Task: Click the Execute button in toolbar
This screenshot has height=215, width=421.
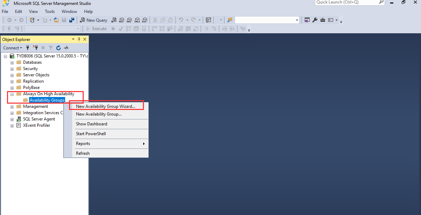Action: 97,29
